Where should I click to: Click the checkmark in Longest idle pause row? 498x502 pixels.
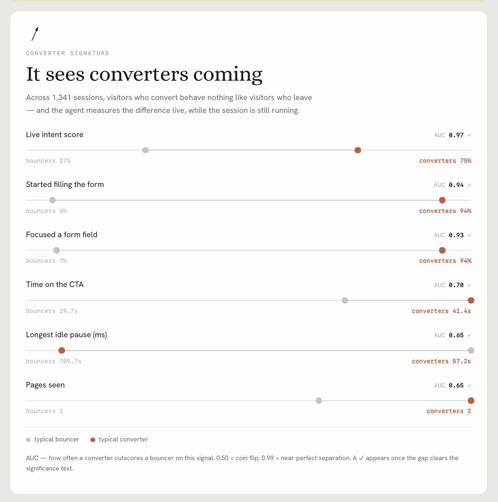469,335
